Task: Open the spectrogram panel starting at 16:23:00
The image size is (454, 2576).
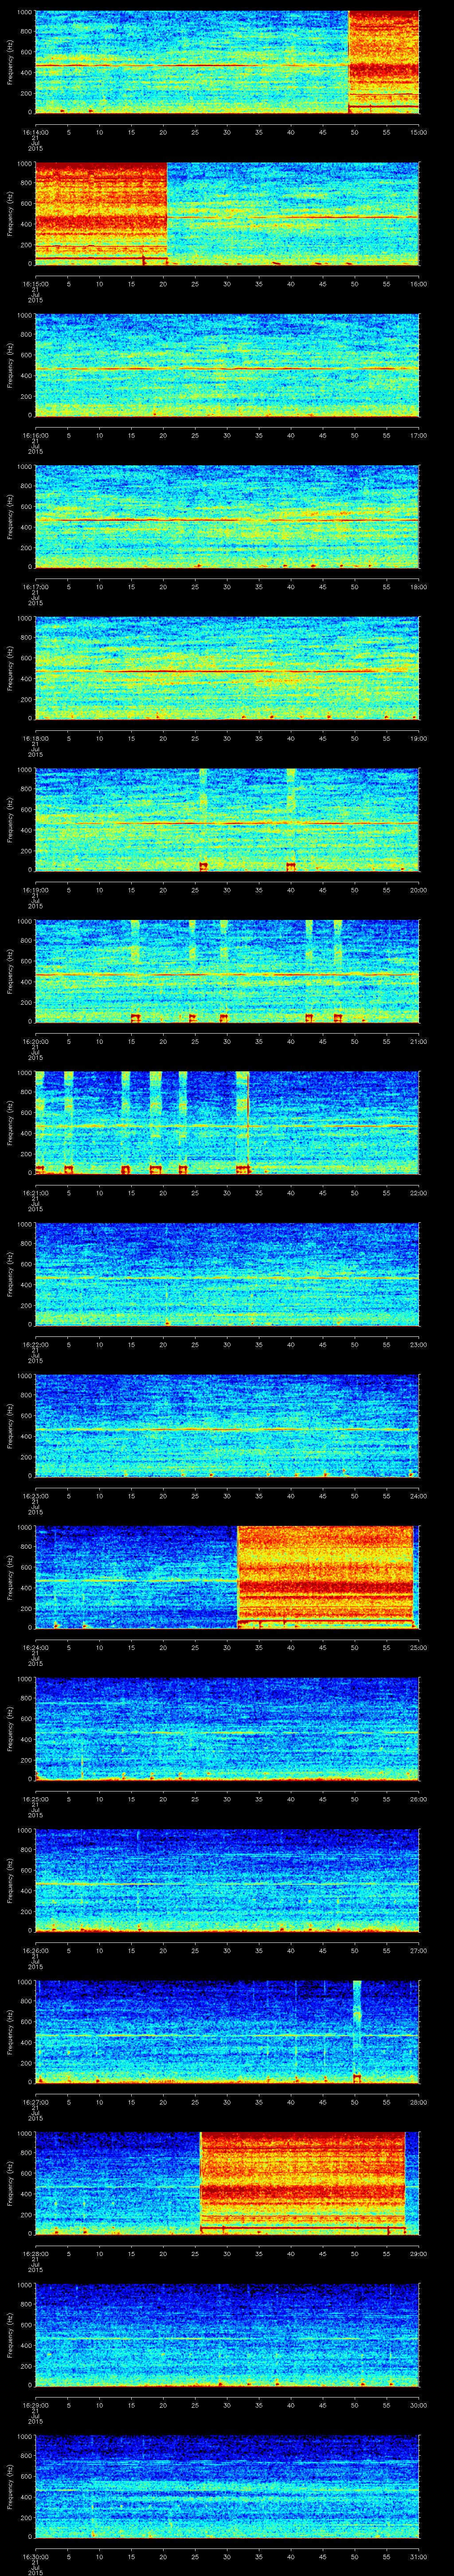Action: (227, 1425)
